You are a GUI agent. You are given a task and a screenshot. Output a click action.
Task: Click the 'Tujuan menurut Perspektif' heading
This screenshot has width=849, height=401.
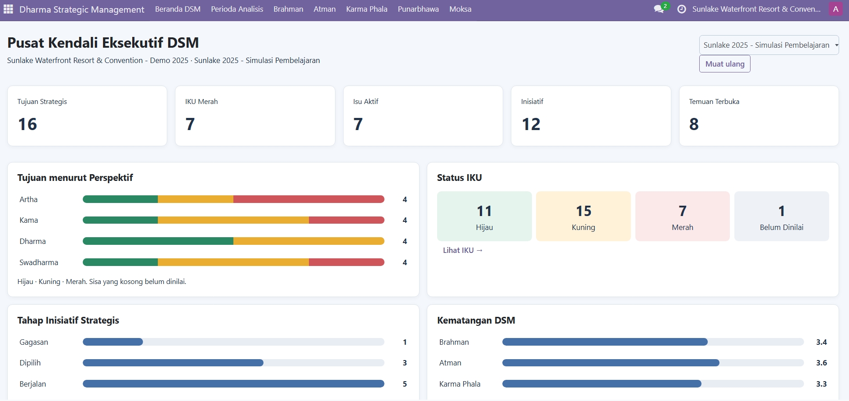coord(75,178)
